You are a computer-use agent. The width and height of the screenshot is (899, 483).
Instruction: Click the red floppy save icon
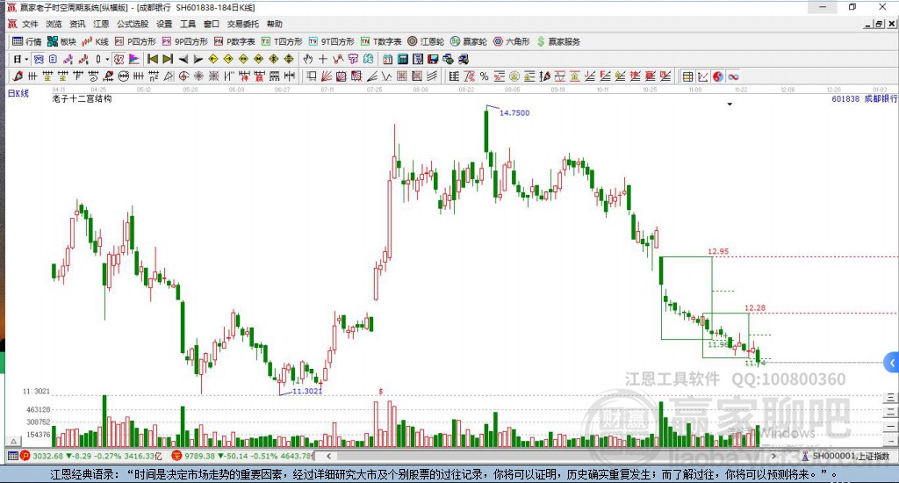pyautogui.click(x=433, y=59)
